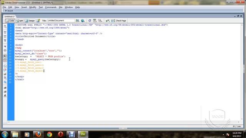Click the mysql_connect code line
Image resolution: width=246 pixels, height=138 pixels.
(38, 51)
